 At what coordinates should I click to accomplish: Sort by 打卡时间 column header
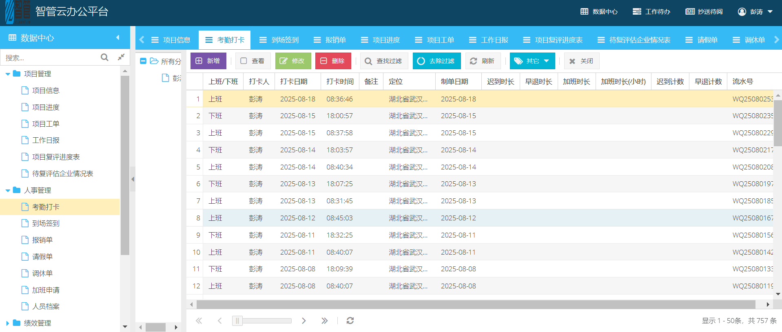(340, 82)
